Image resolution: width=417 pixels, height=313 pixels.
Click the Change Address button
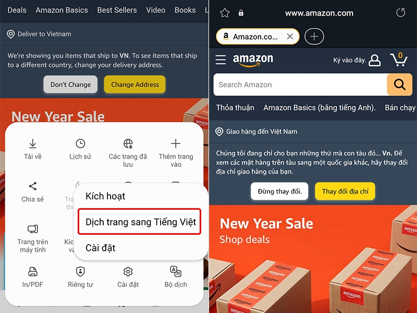[135, 85]
